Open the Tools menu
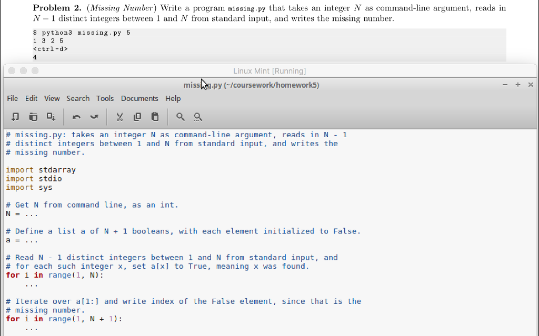The width and height of the screenshot is (539, 336). click(x=105, y=98)
